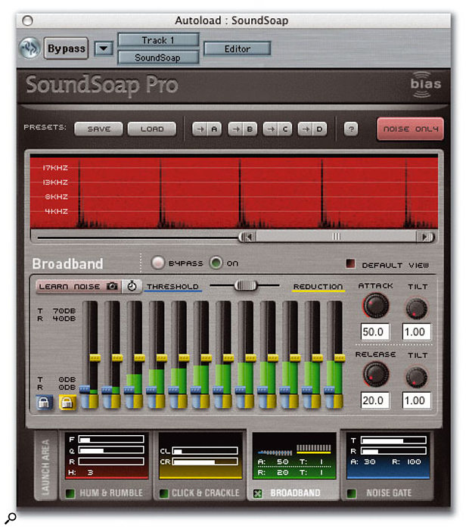Image resolution: width=469 pixels, height=529 pixels.
Task: Click the Attack value field 50.0
Action: (375, 332)
